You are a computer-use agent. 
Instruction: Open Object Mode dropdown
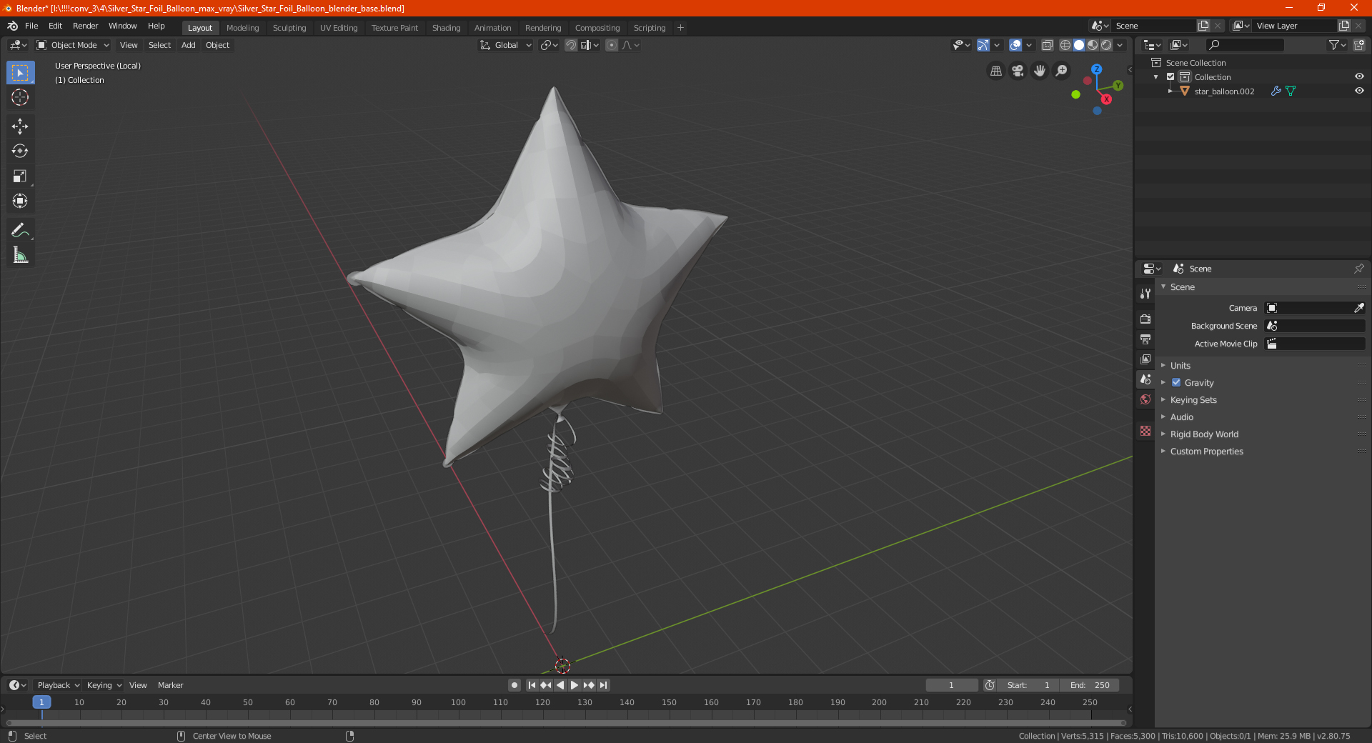tap(73, 45)
